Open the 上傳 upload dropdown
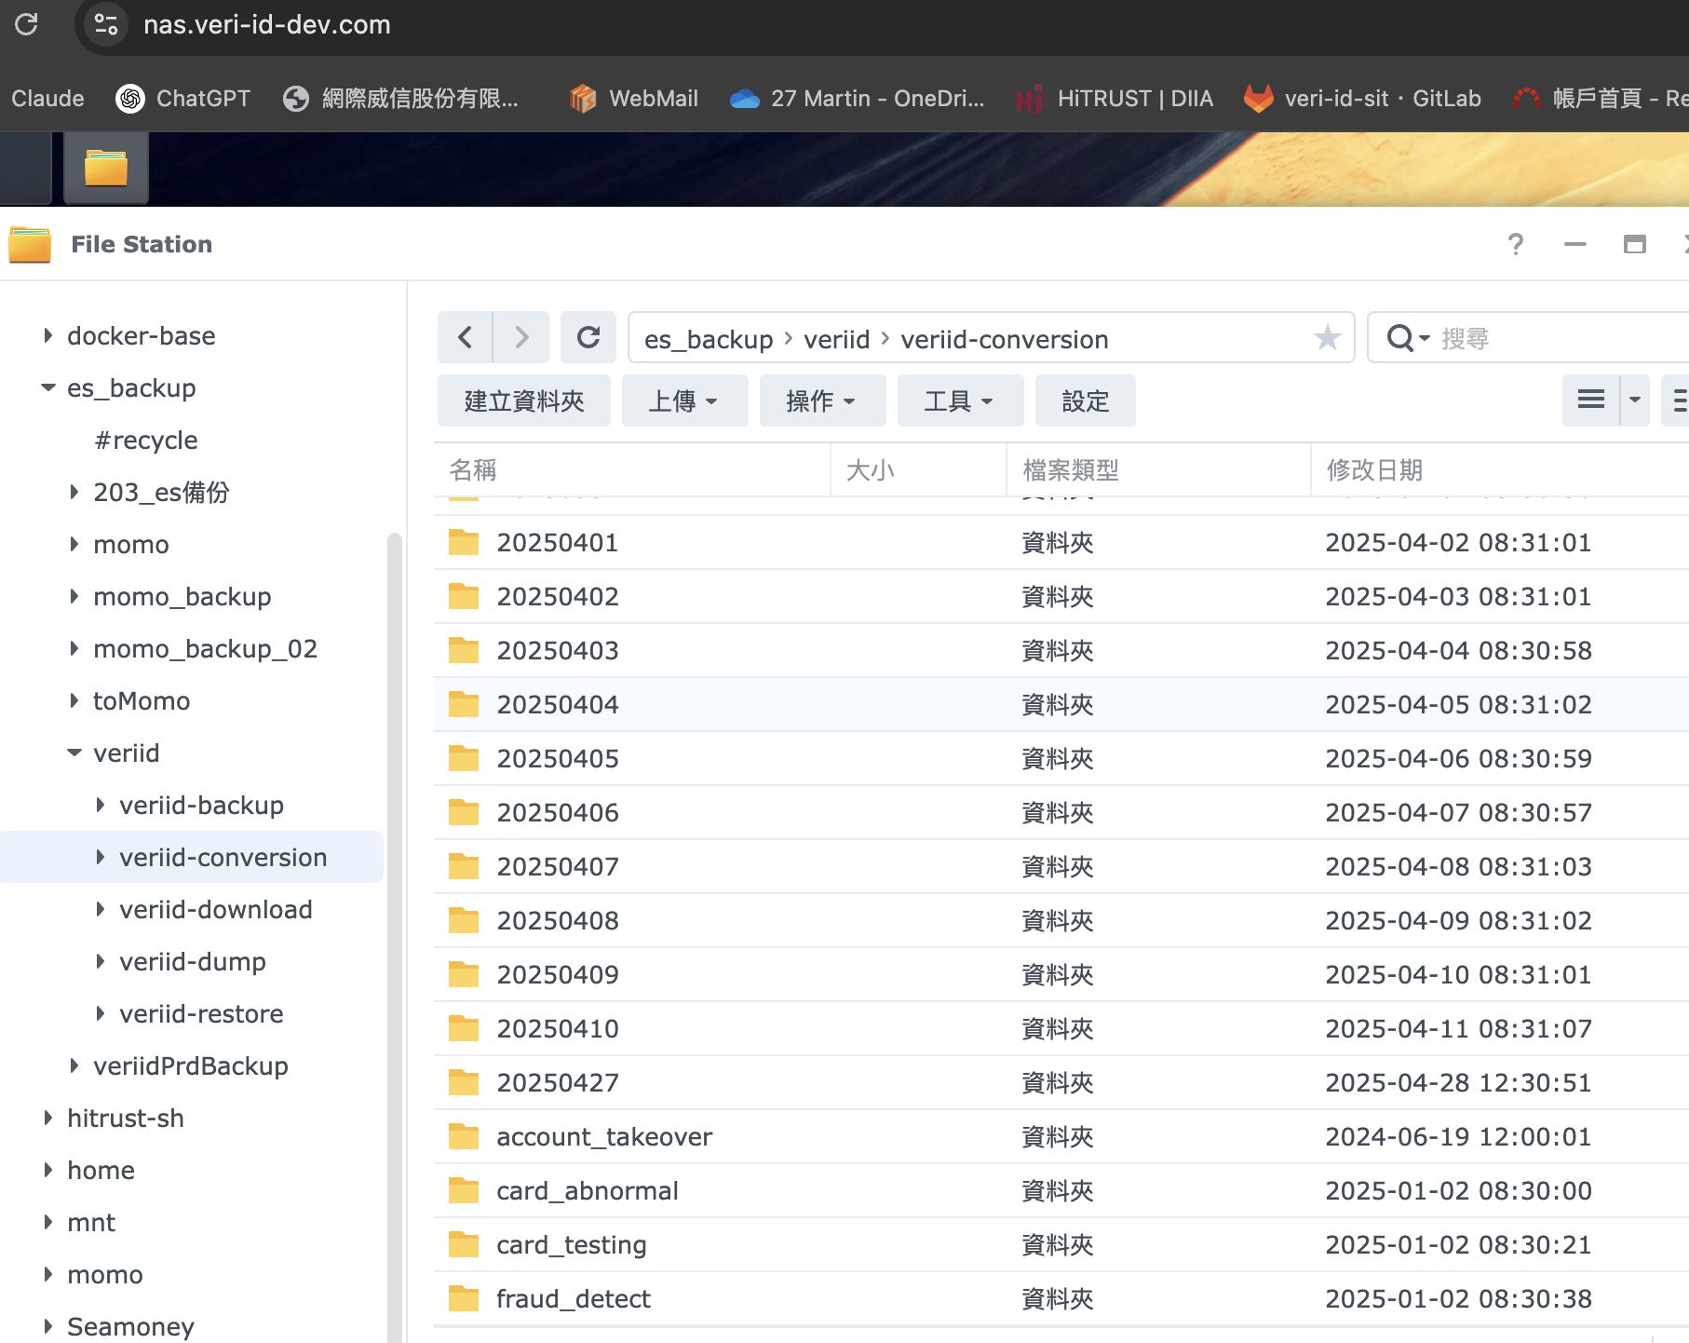1689x1343 pixels. [x=684, y=400]
